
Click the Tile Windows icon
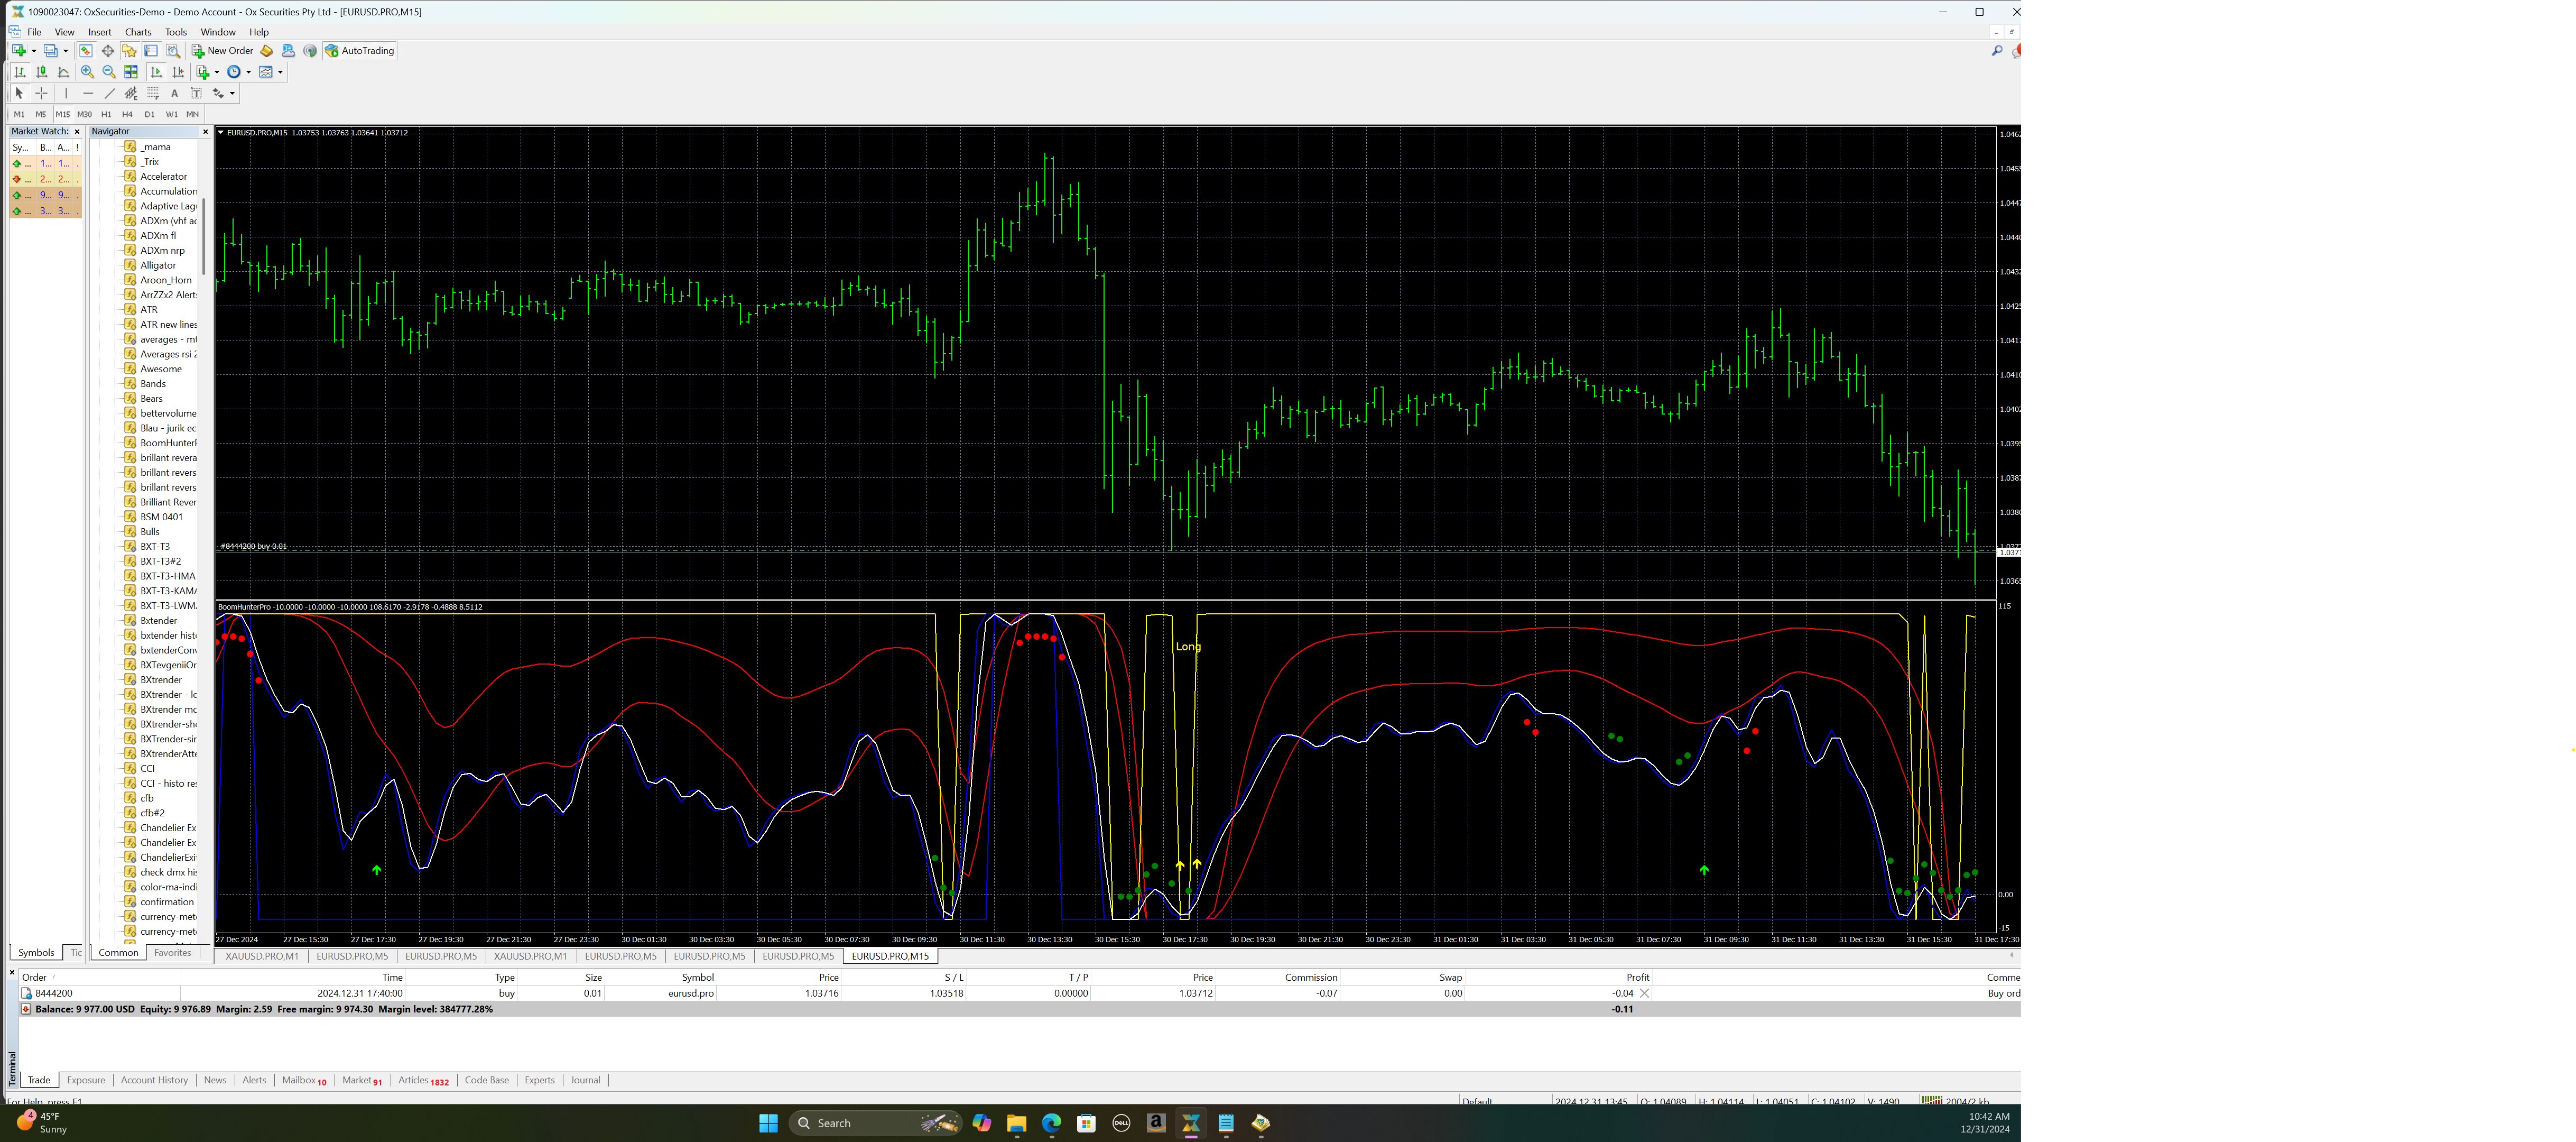click(131, 72)
